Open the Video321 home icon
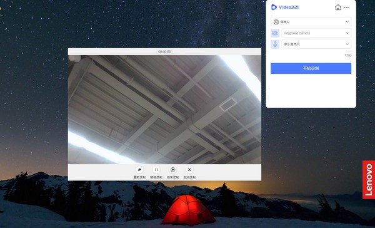375x228 pixels. (x=338, y=8)
